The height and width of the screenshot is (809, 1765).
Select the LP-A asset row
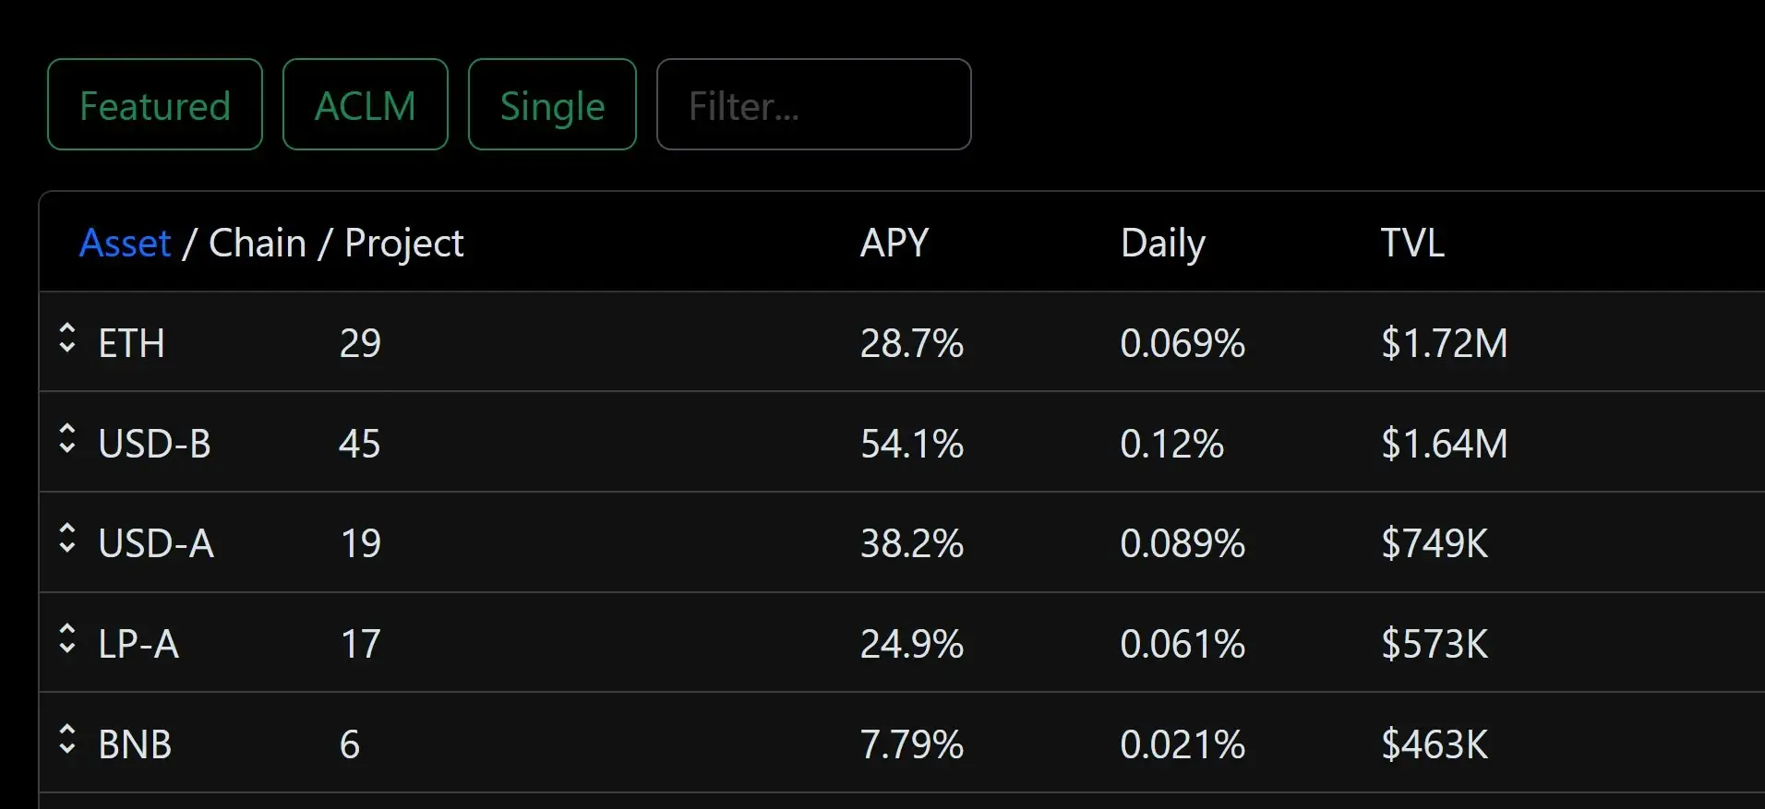pos(138,644)
